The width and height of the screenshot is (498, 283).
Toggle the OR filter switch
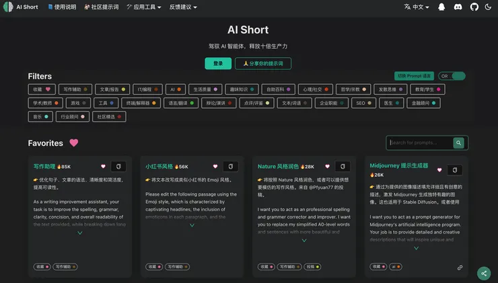(x=452, y=76)
